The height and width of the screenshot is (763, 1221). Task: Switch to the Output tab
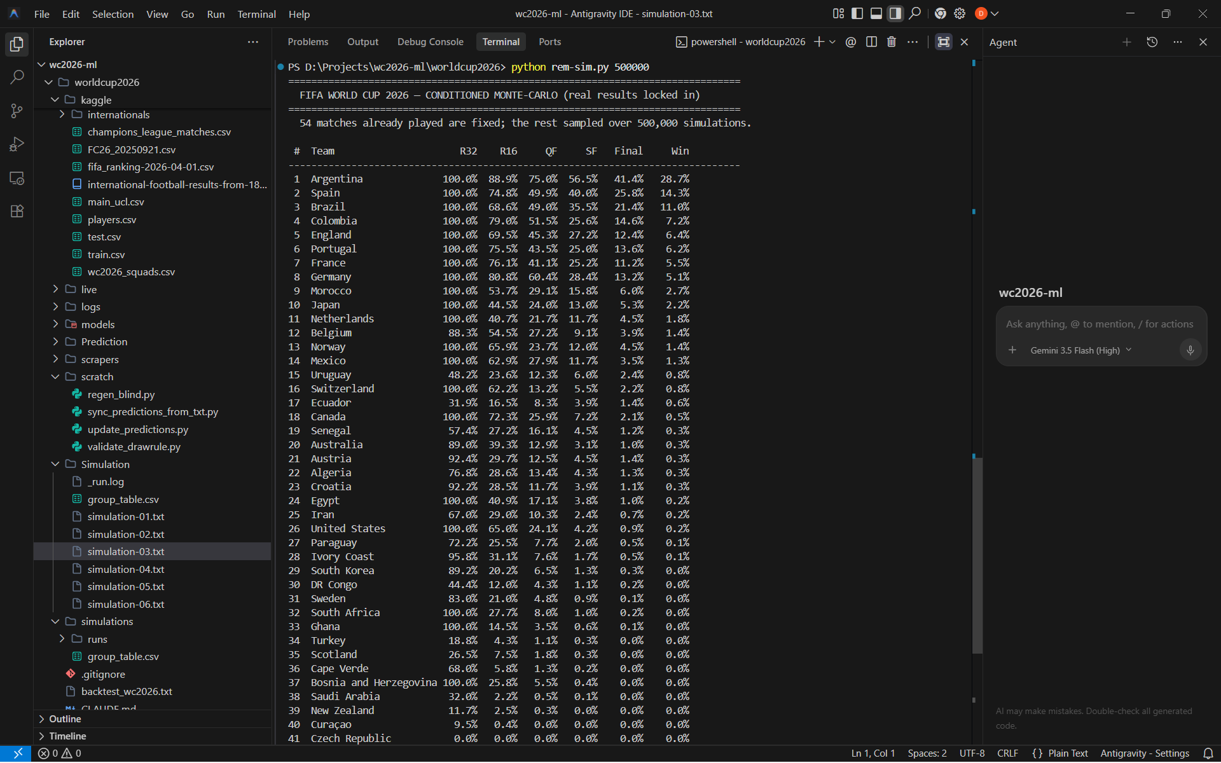click(x=362, y=42)
